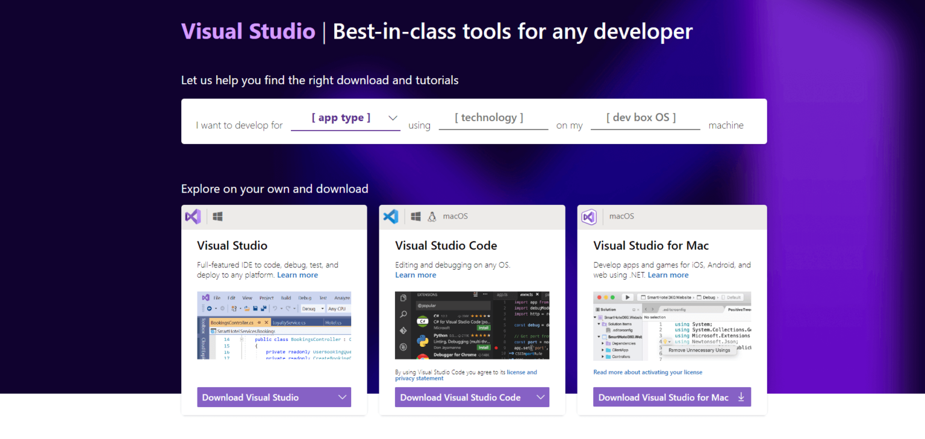Screen dimensions: 925x439
Task: Select the Windows icon on the Visual Studio card
Action: point(217,216)
